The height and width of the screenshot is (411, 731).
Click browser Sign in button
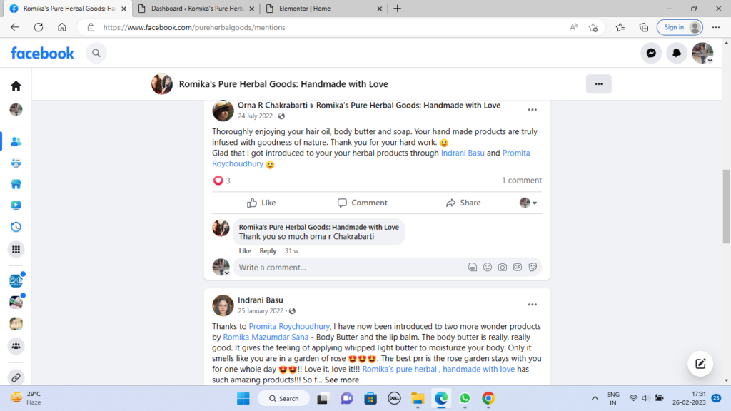point(680,28)
